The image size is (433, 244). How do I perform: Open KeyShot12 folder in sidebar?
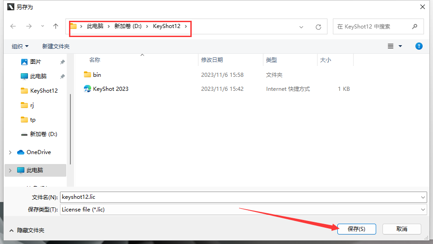tap(39, 91)
